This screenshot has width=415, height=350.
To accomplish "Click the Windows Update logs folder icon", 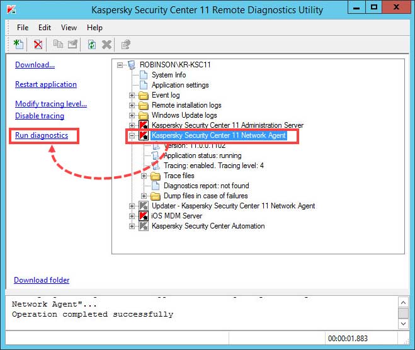I will click(x=144, y=115).
